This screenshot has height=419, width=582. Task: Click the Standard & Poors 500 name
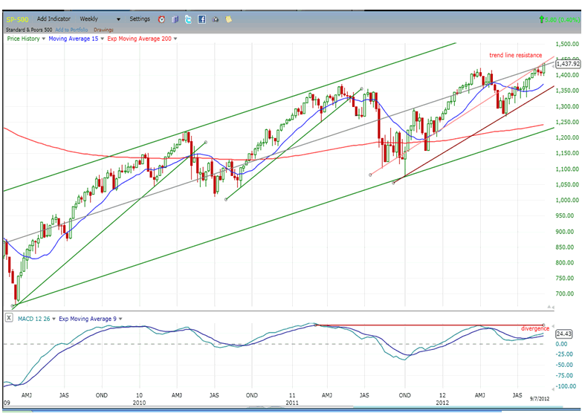click(x=28, y=30)
